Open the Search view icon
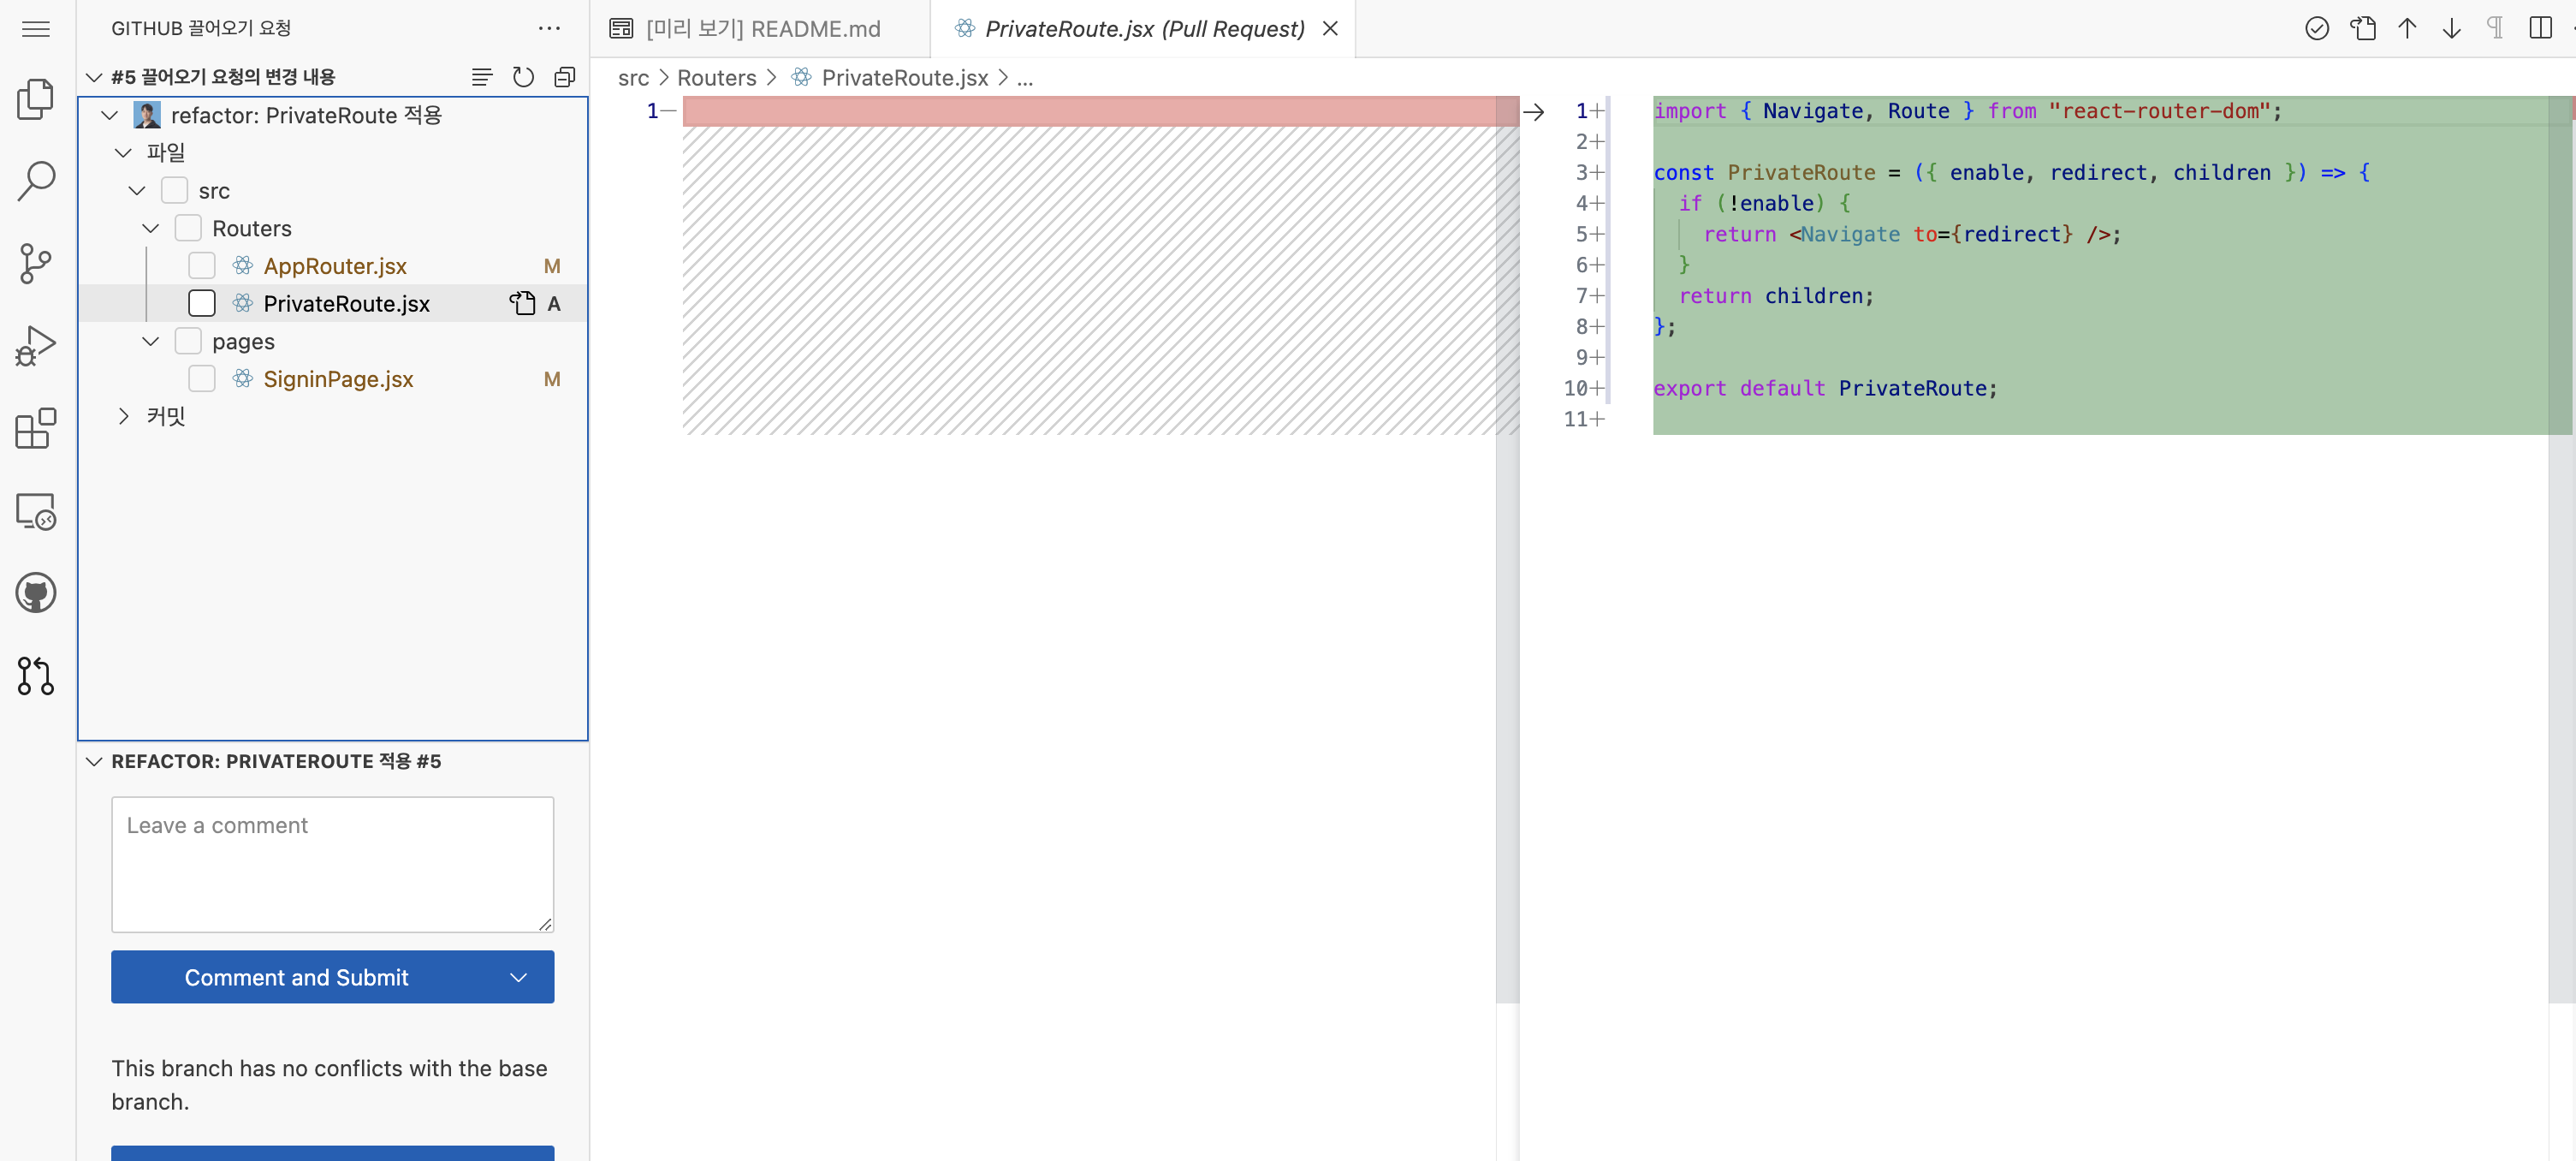The width and height of the screenshot is (2576, 1161). (36, 182)
